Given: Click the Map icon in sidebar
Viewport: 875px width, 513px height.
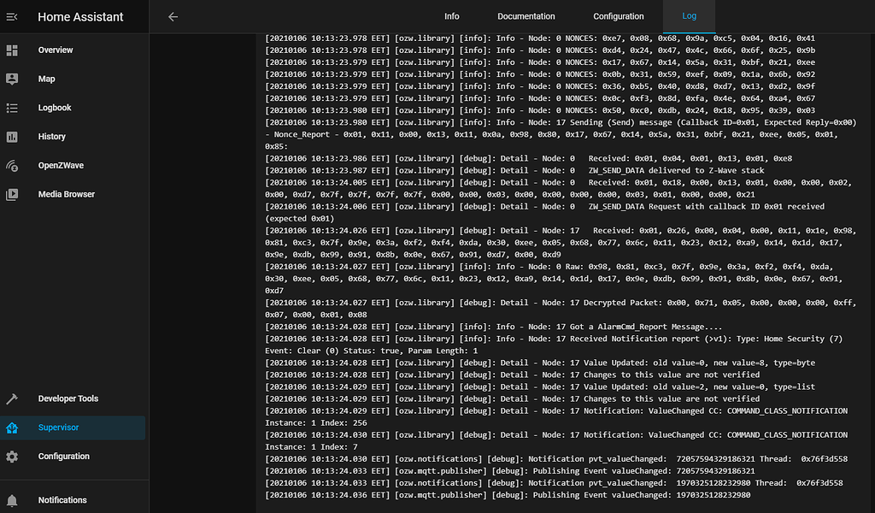Looking at the screenshot, I should (12, 79).
